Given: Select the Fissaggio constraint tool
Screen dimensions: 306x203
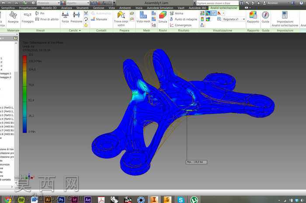Looking at the screenshot, I should [28, 17].
